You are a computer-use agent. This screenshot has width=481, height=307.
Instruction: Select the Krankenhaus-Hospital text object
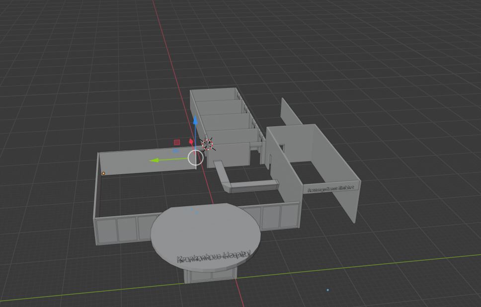[213, 257]
